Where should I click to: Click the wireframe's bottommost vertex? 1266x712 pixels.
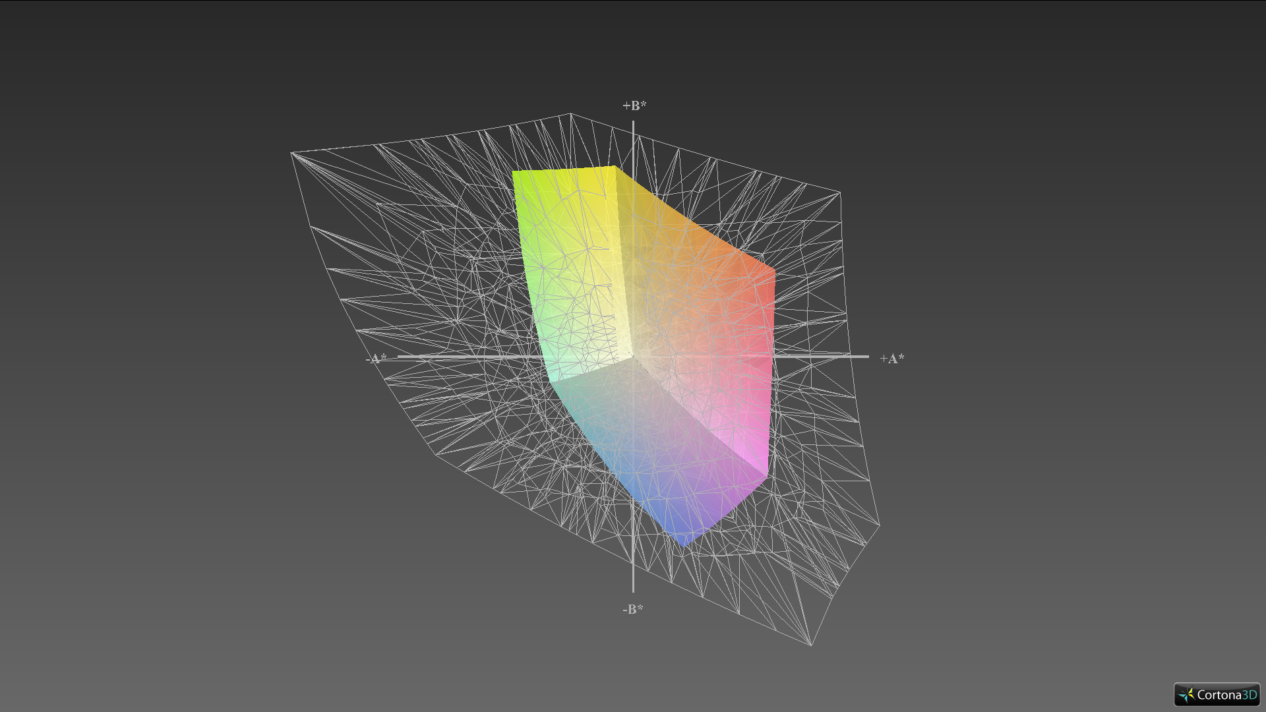810,645
